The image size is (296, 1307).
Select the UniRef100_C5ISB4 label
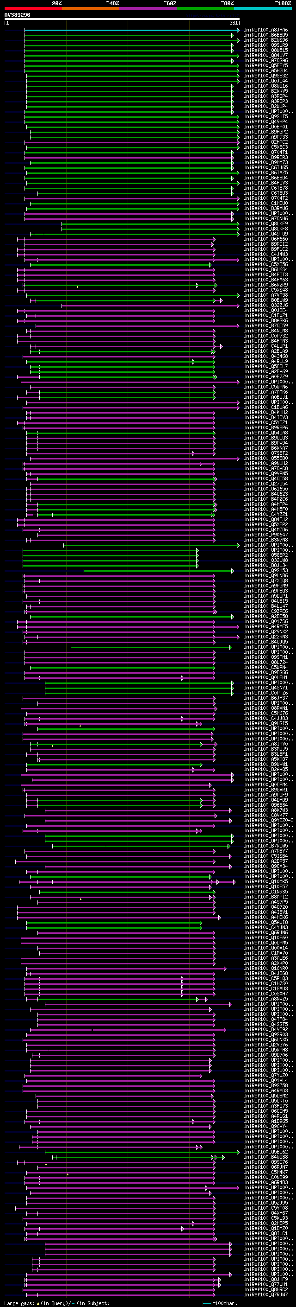265,856
